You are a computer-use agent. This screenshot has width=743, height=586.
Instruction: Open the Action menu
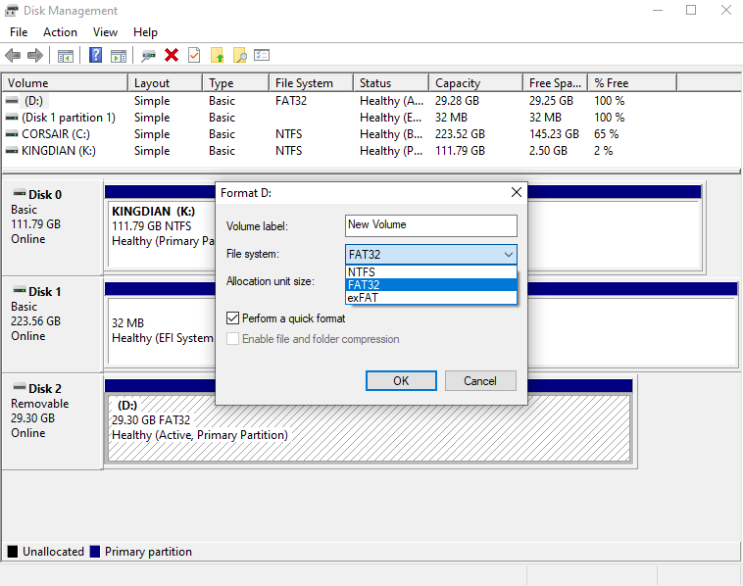(x=60, y=32)
